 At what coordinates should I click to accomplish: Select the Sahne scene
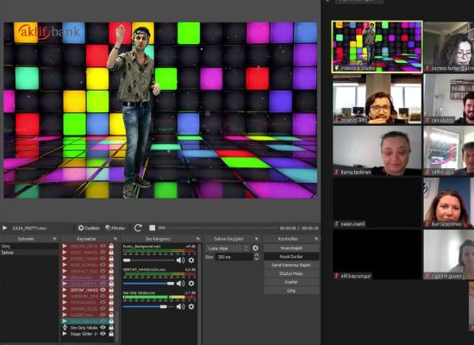click(29, 253)
